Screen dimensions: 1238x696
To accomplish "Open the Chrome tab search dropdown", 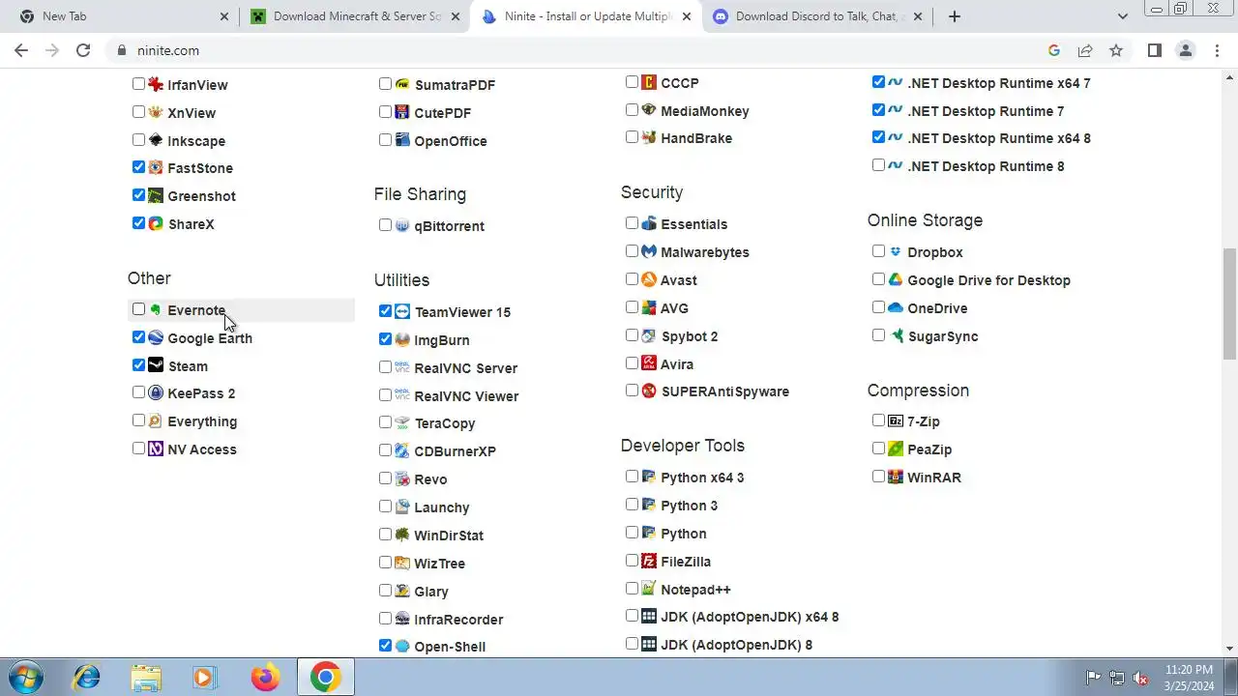I will tap(1123, 16).
